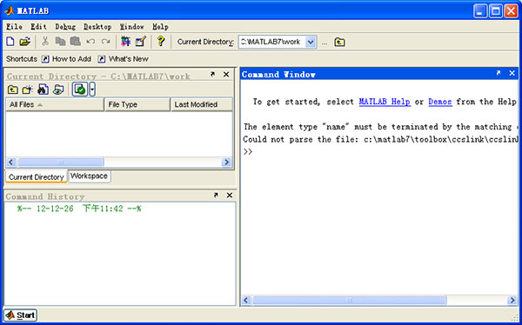The image size is (522, 325).
Task: Click How to Add shortcut icon
Action: [45, 59]
